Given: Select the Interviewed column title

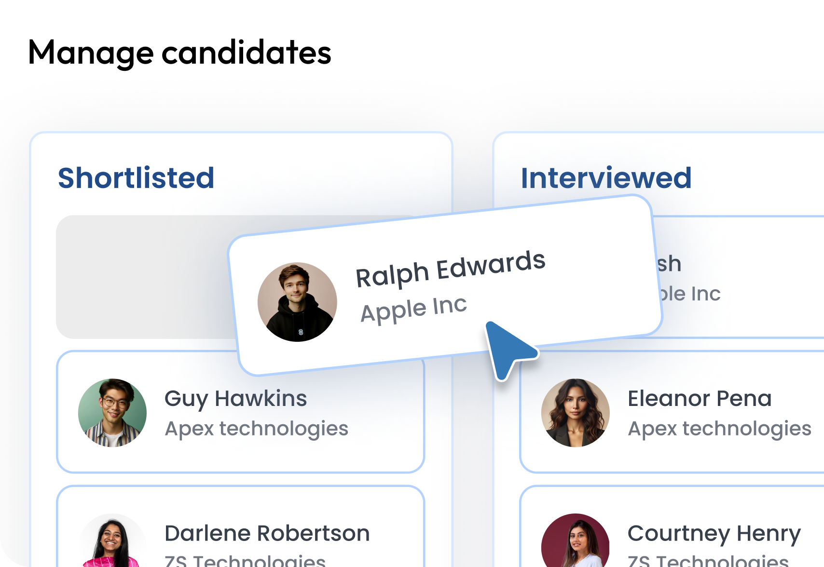Looking at the screenshot, I should [x=606, y=178].
